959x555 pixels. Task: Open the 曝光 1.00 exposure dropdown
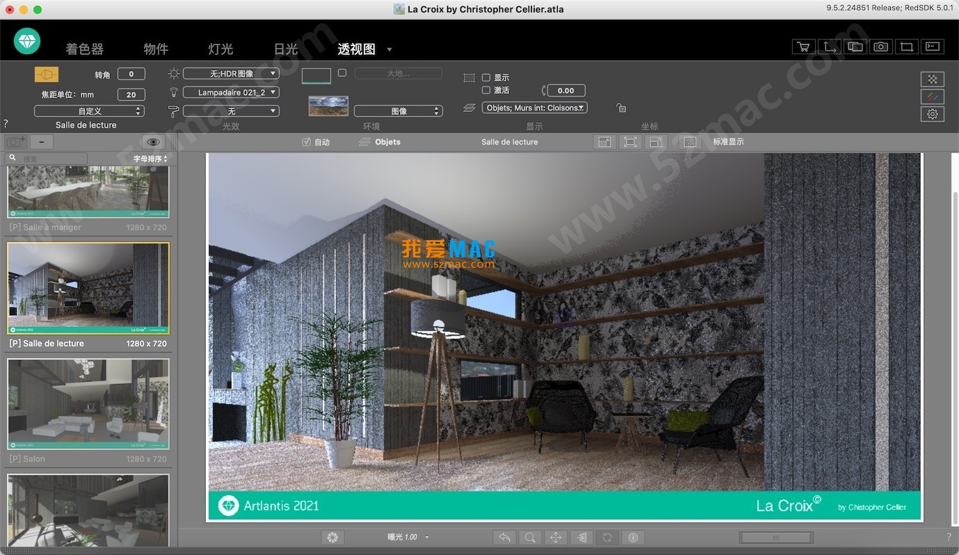[408, 537]
